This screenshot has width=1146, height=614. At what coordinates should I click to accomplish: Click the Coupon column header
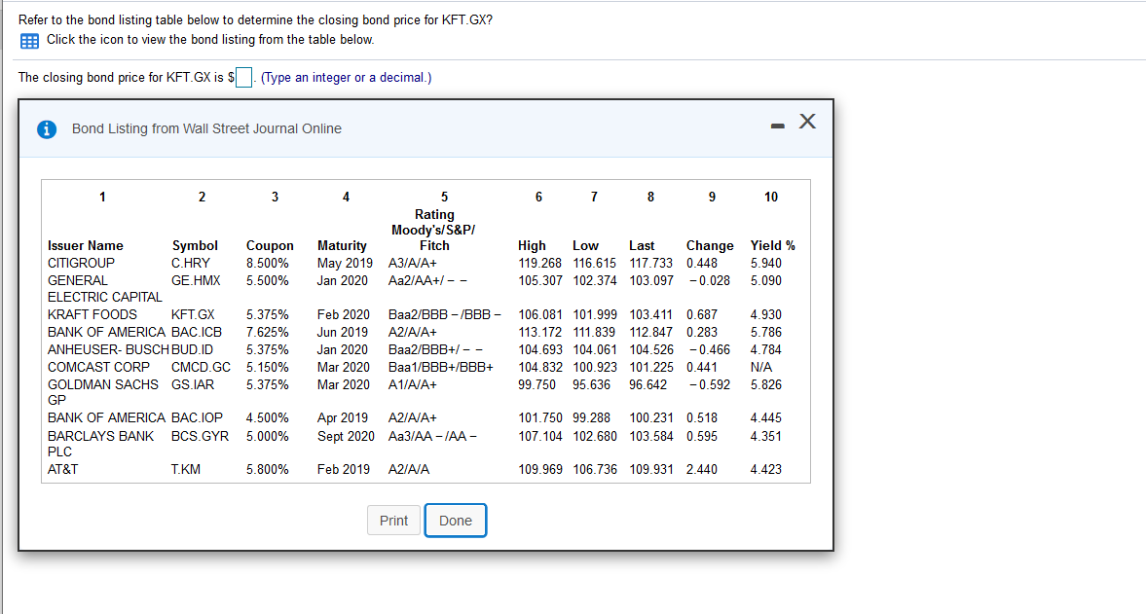pos(270,245)
